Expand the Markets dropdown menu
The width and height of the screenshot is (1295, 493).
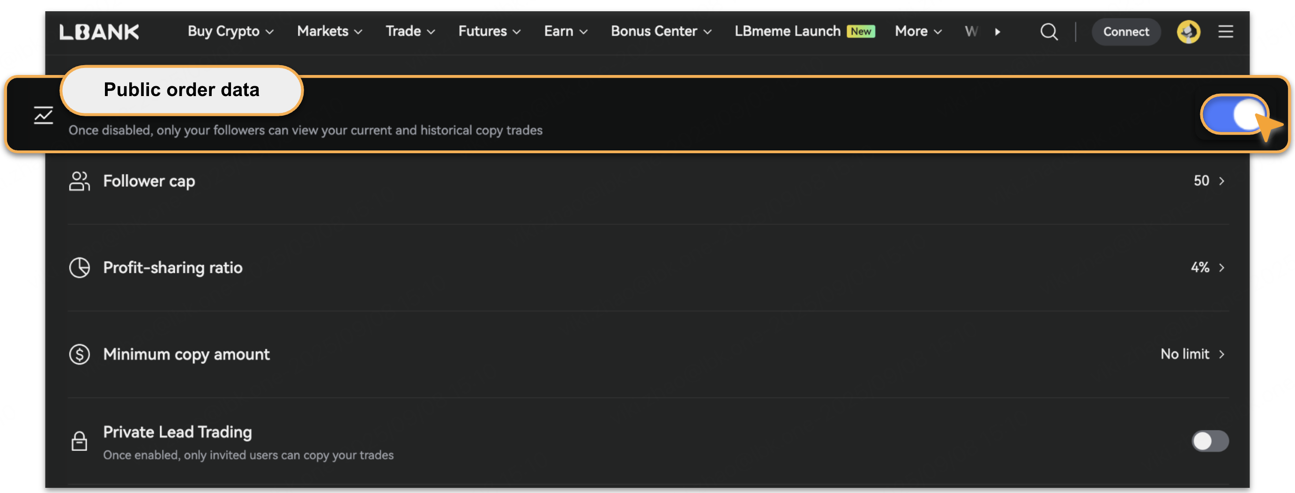(329, 32)
